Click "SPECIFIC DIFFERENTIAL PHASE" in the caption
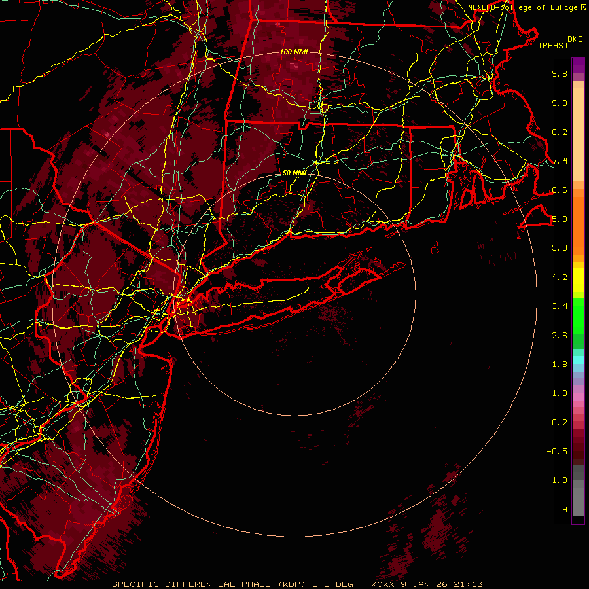 click(x=191, y=584)
